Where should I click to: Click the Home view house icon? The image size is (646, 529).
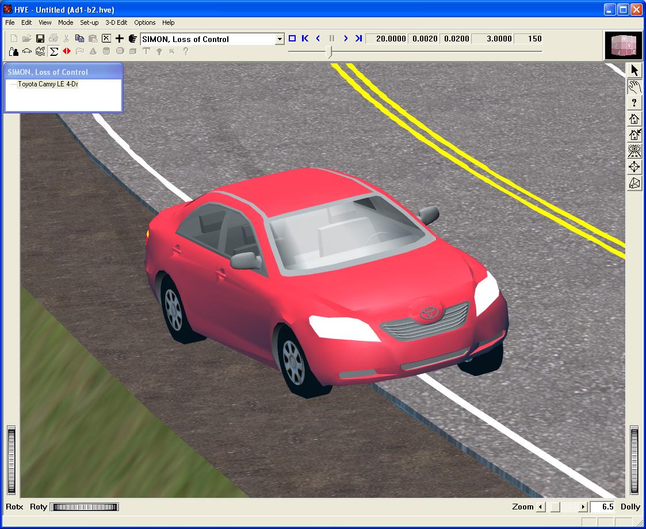[634, 119]
